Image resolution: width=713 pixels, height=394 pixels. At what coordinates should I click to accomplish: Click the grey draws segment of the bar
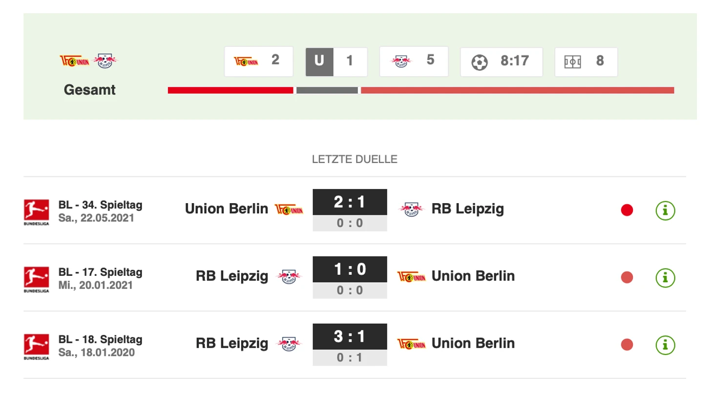pos(327,90)
